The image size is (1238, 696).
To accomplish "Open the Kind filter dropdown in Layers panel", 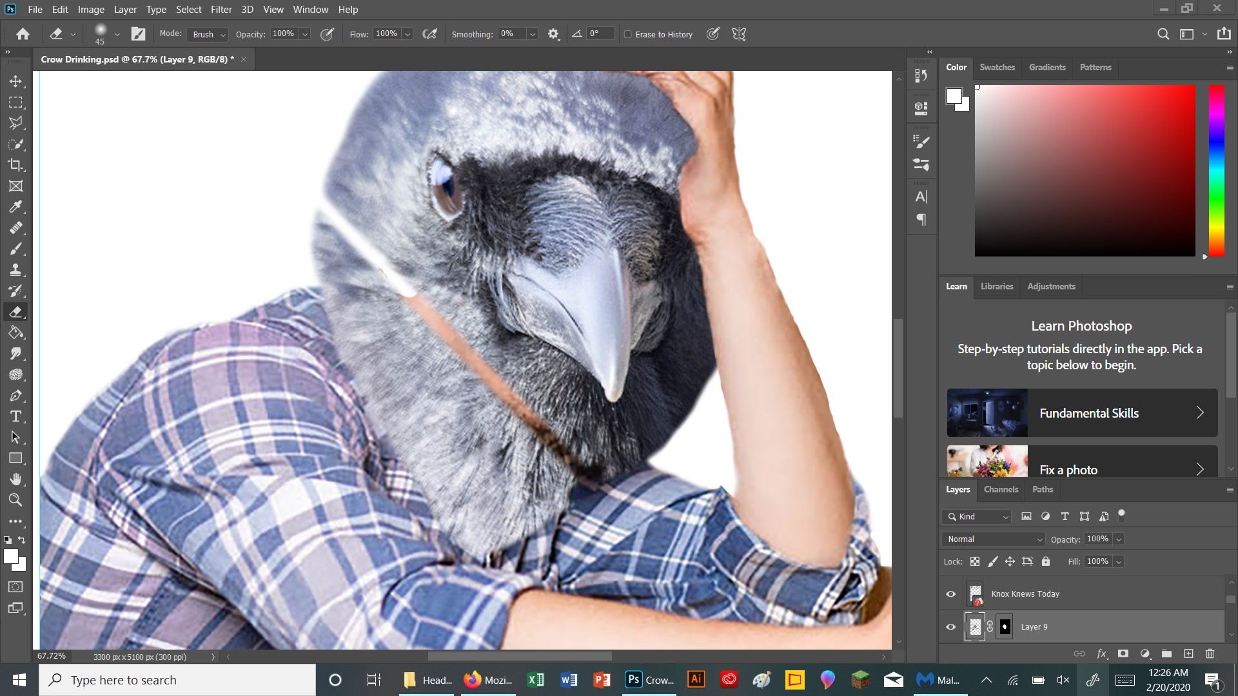I will click(975, 516).
